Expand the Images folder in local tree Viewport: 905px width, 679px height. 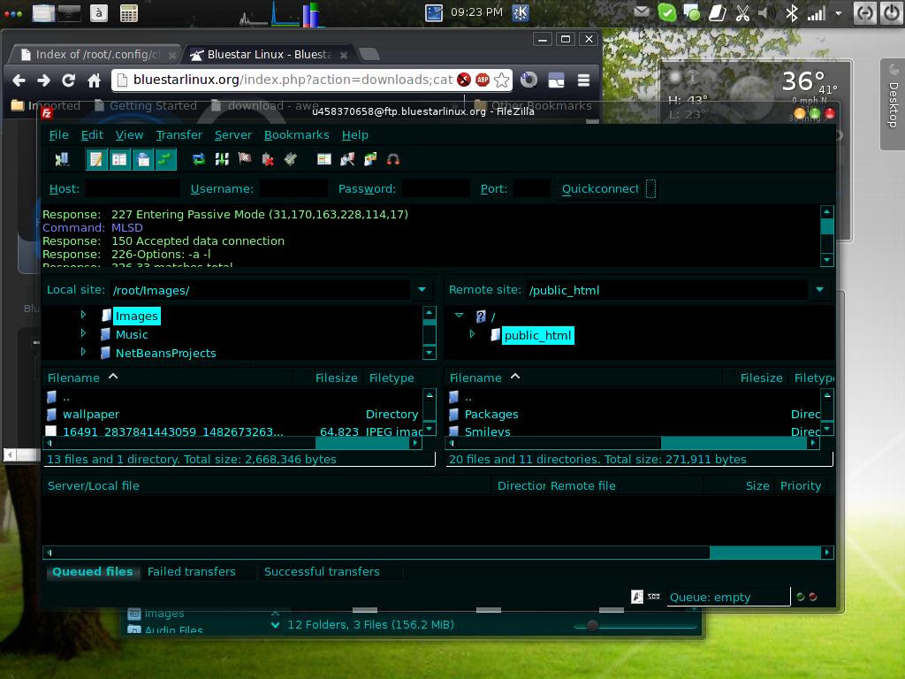point(83,315)
